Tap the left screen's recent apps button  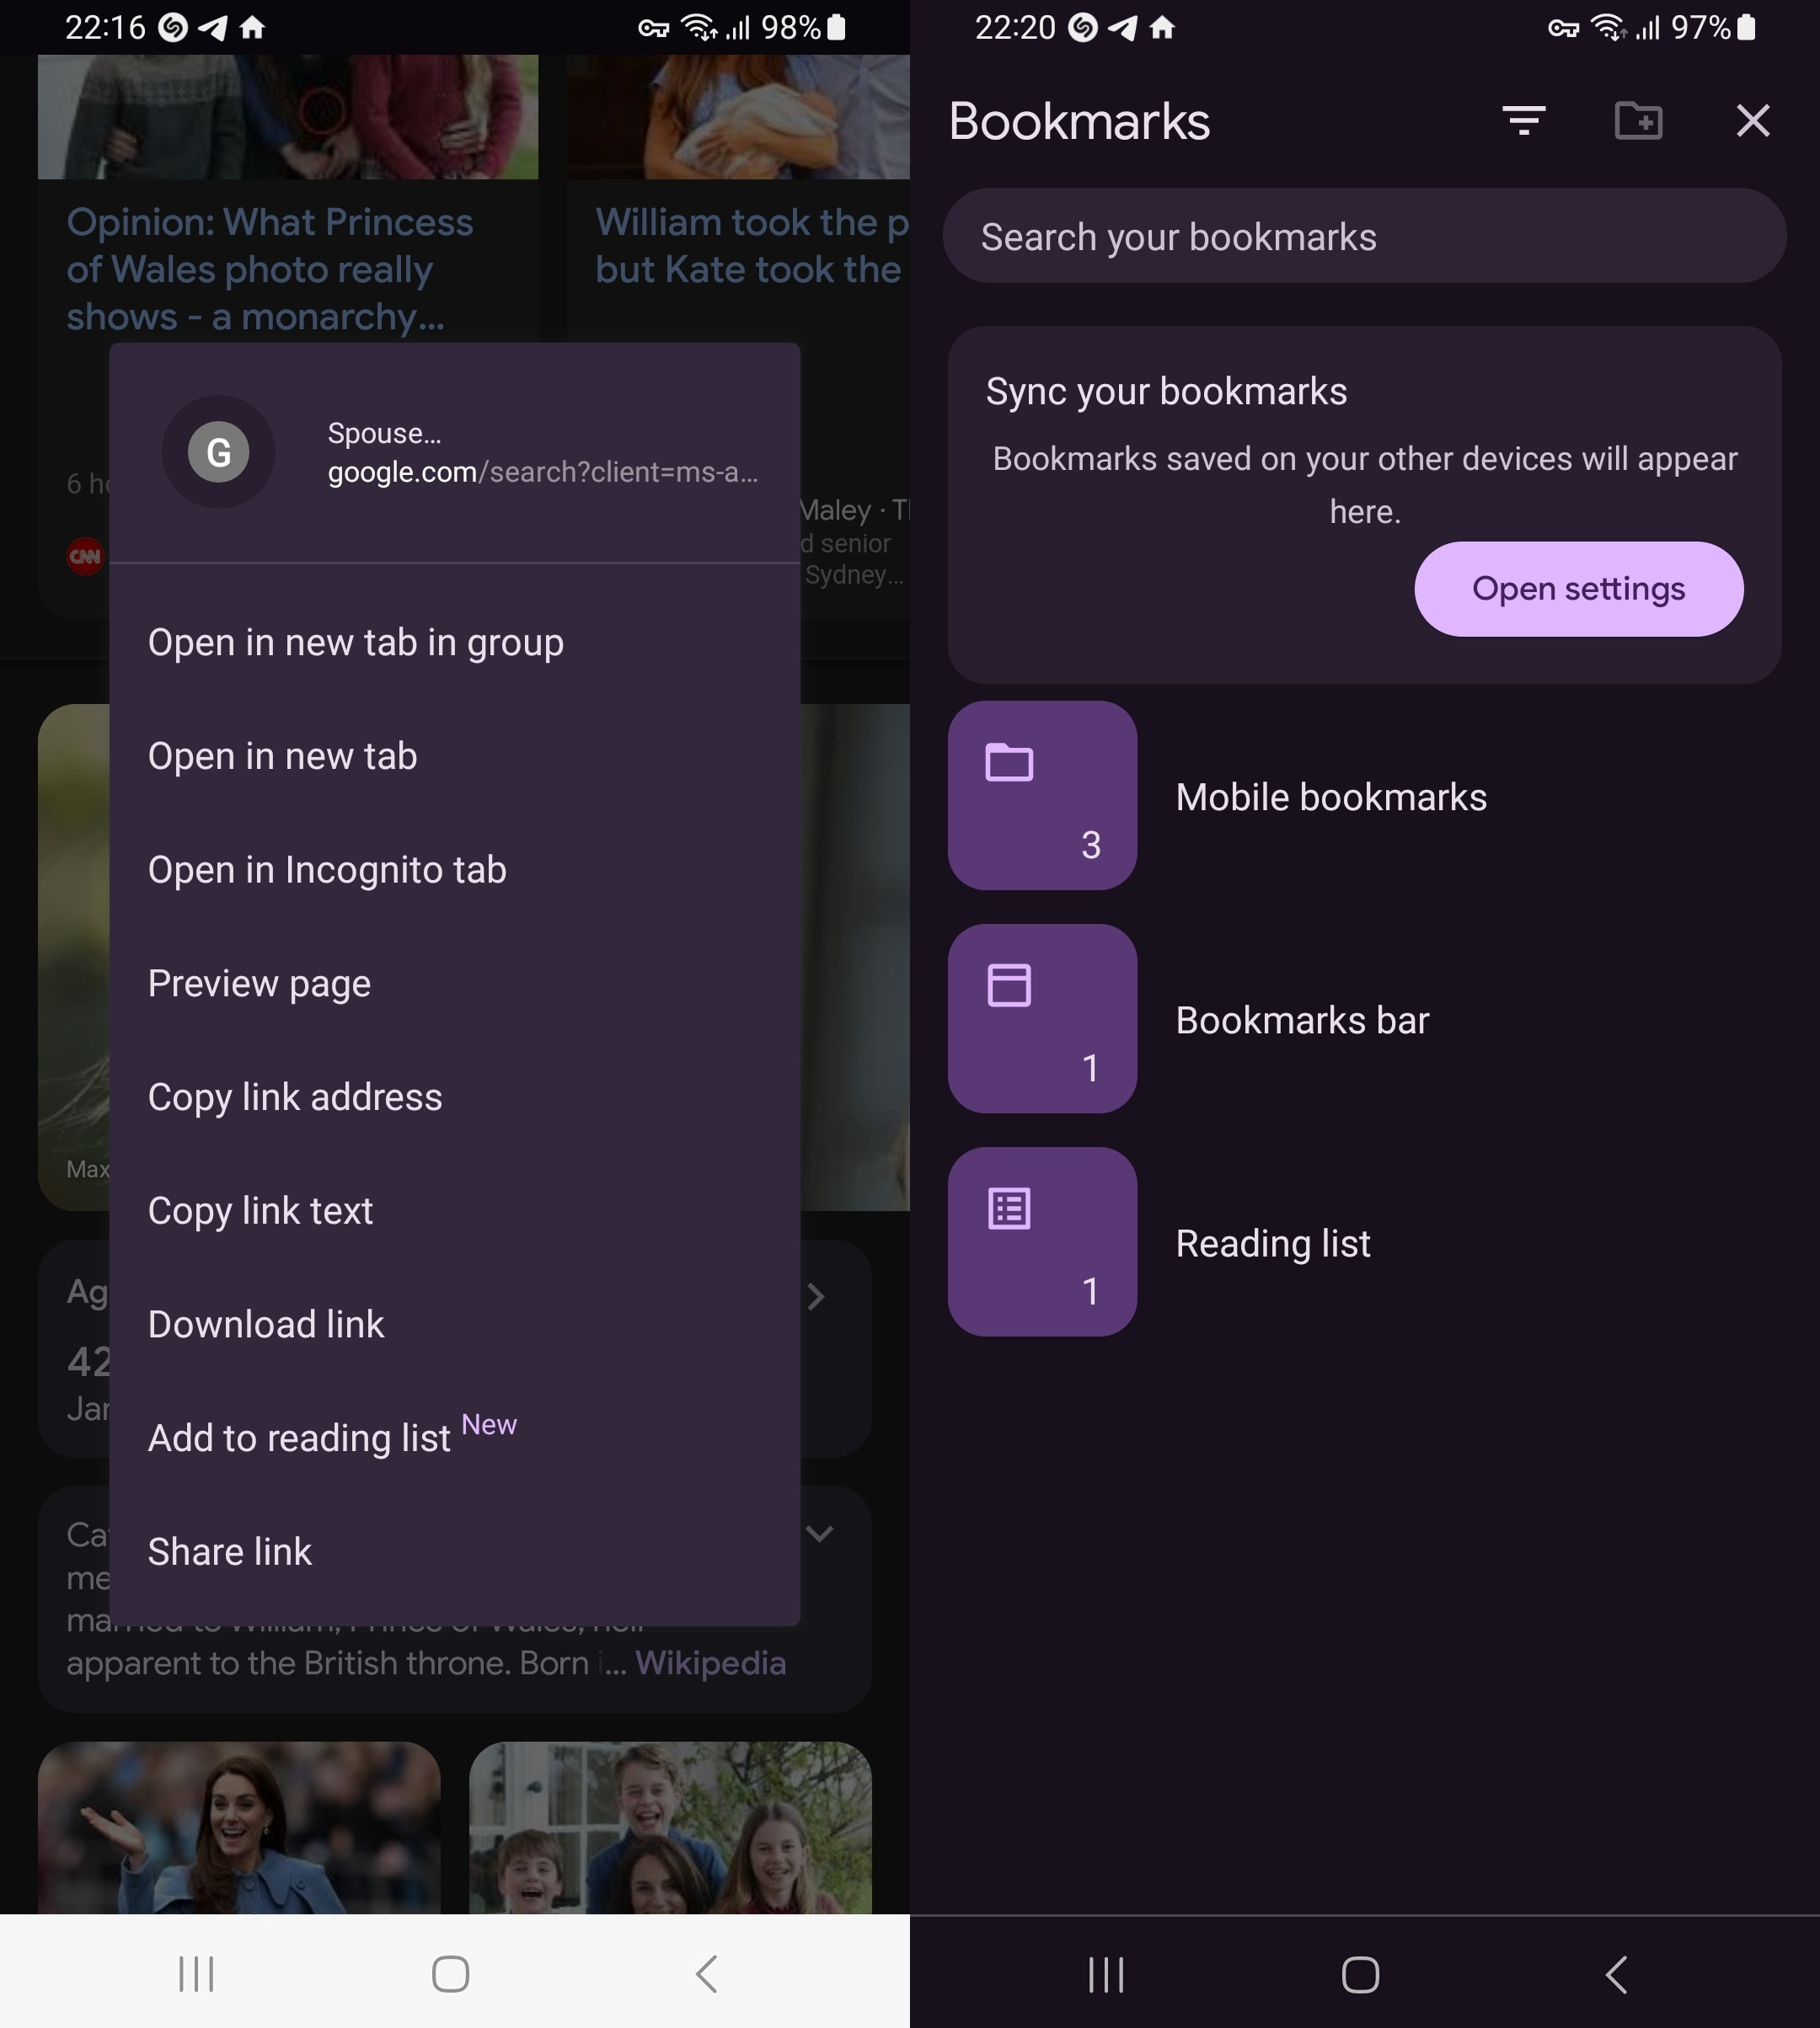[196, 1973]
